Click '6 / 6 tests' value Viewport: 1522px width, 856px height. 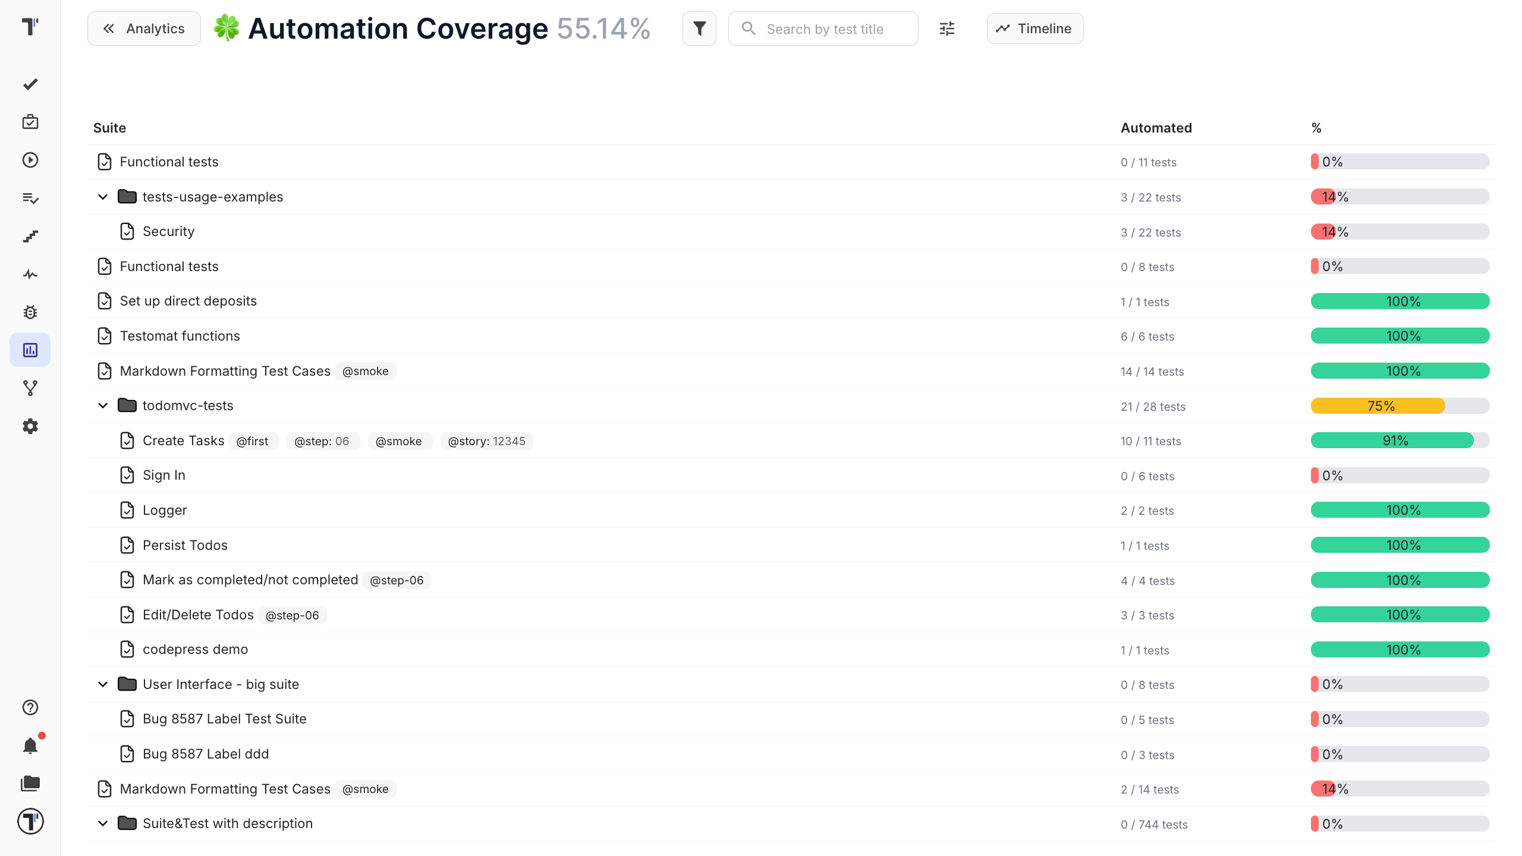tap(1147, 336)
